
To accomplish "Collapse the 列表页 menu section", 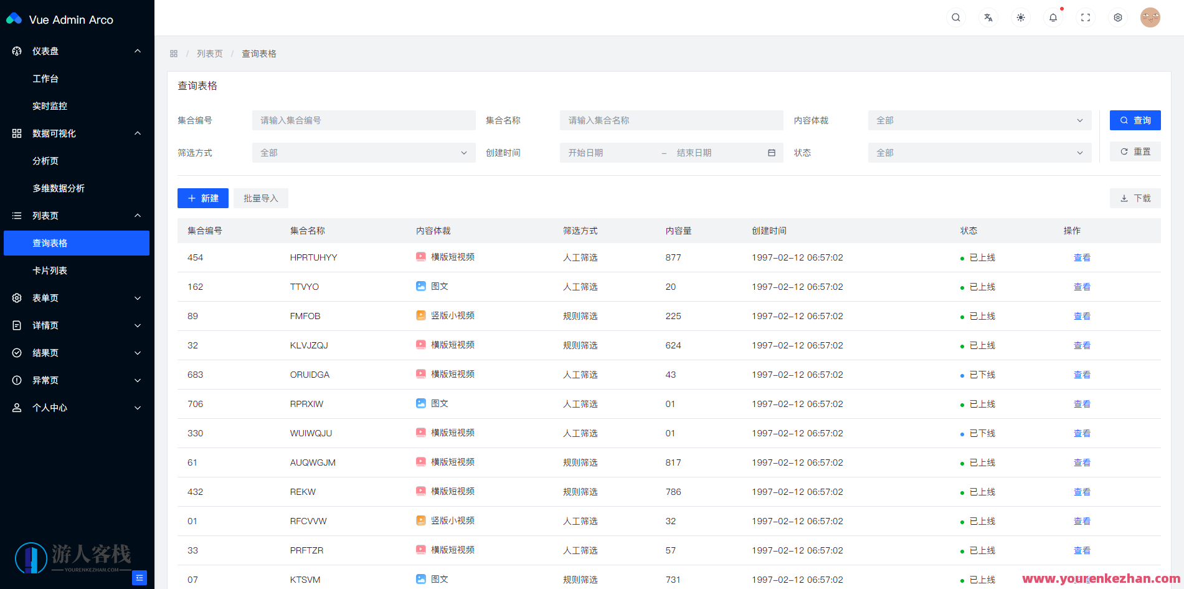I will tap(76, 215).
